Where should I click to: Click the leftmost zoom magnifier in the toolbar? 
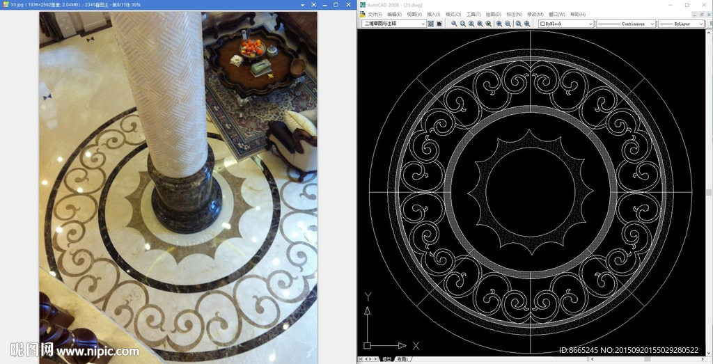454,24
